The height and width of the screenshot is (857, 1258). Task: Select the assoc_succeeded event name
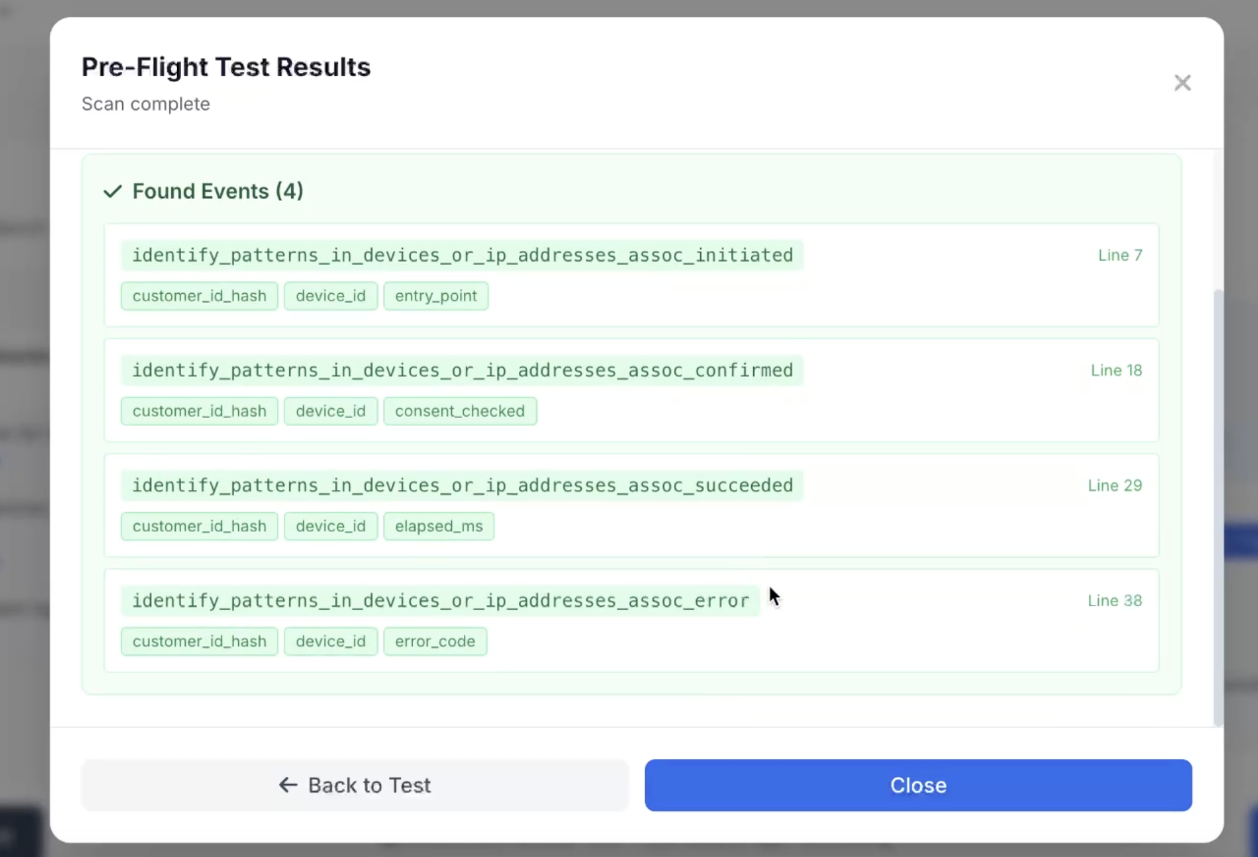[462, 486]
